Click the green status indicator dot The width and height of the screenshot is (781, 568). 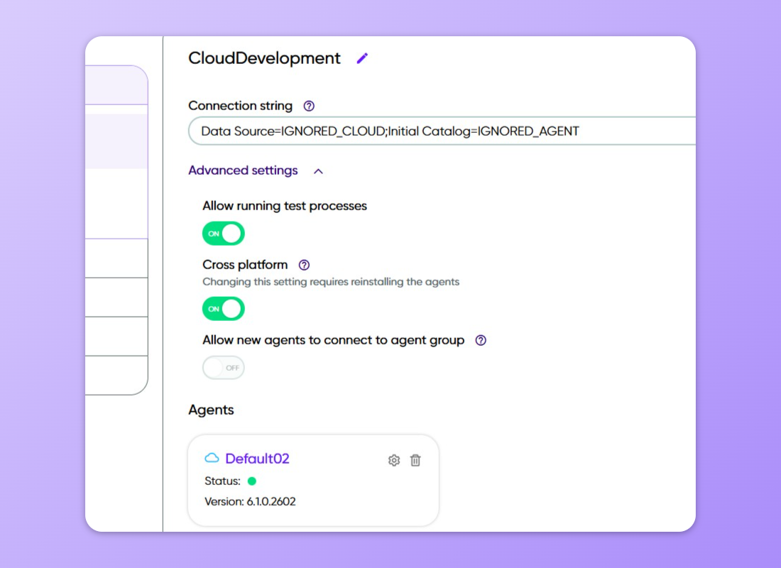tap(251, 481)
